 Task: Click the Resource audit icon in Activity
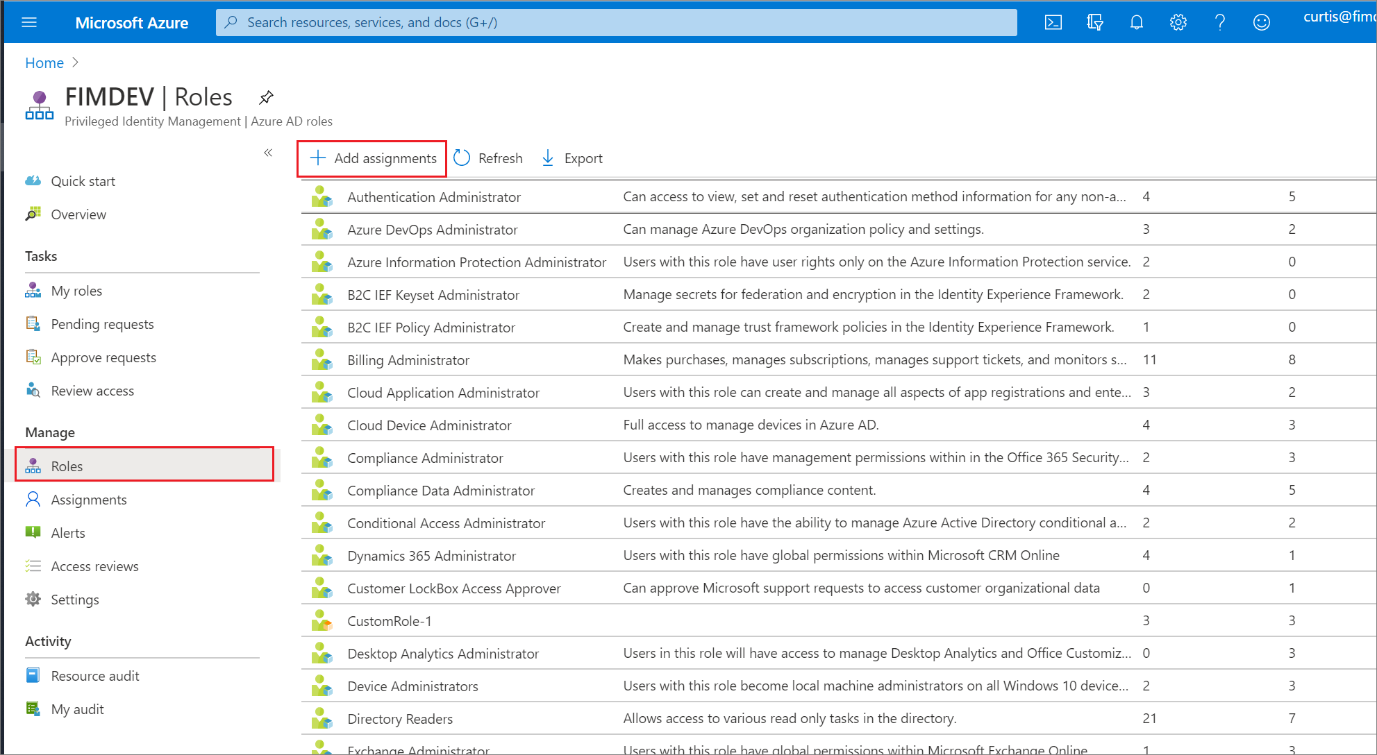pos(33,675)
